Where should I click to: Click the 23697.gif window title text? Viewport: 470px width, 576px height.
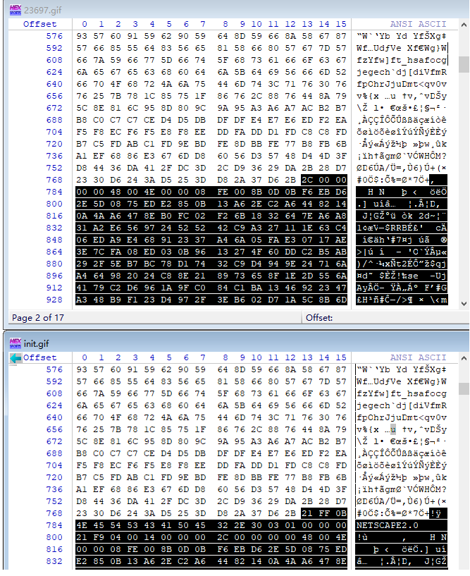tap(42, 11)
